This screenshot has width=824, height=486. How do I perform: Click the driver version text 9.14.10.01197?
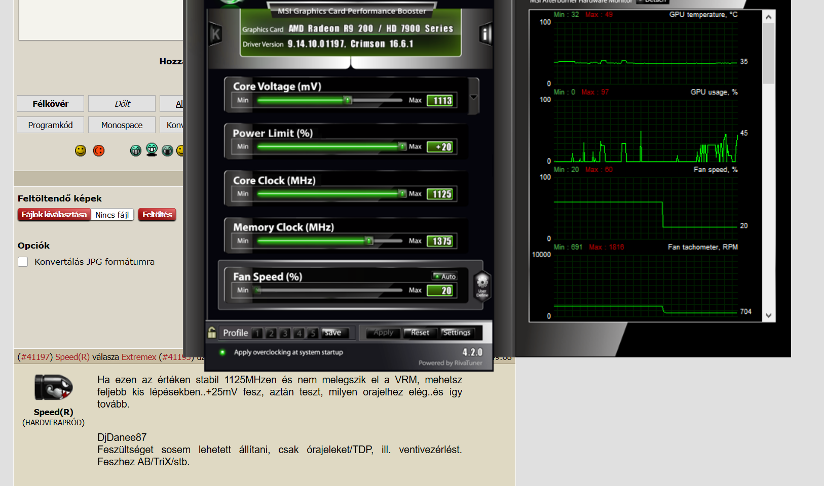pyautogui.click(x=316, y=44)
